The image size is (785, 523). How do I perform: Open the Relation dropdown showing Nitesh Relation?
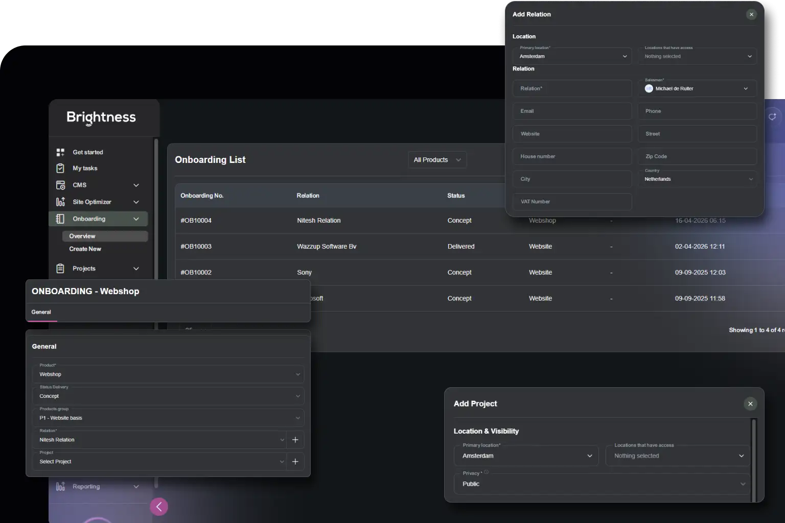point(158,440)
